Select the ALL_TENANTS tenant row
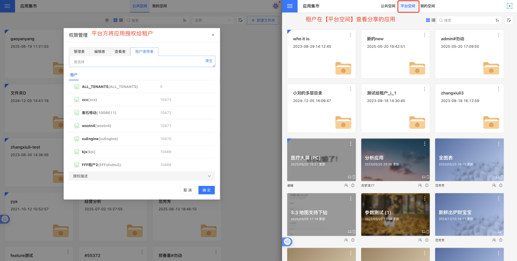This screenshot has width=517, height=261. click(x=110, y=87)
